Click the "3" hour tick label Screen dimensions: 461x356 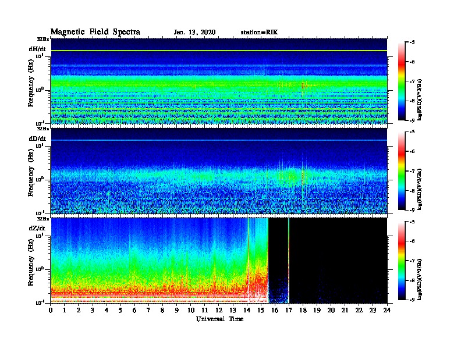pyautogui.click(x=93, y=310)
